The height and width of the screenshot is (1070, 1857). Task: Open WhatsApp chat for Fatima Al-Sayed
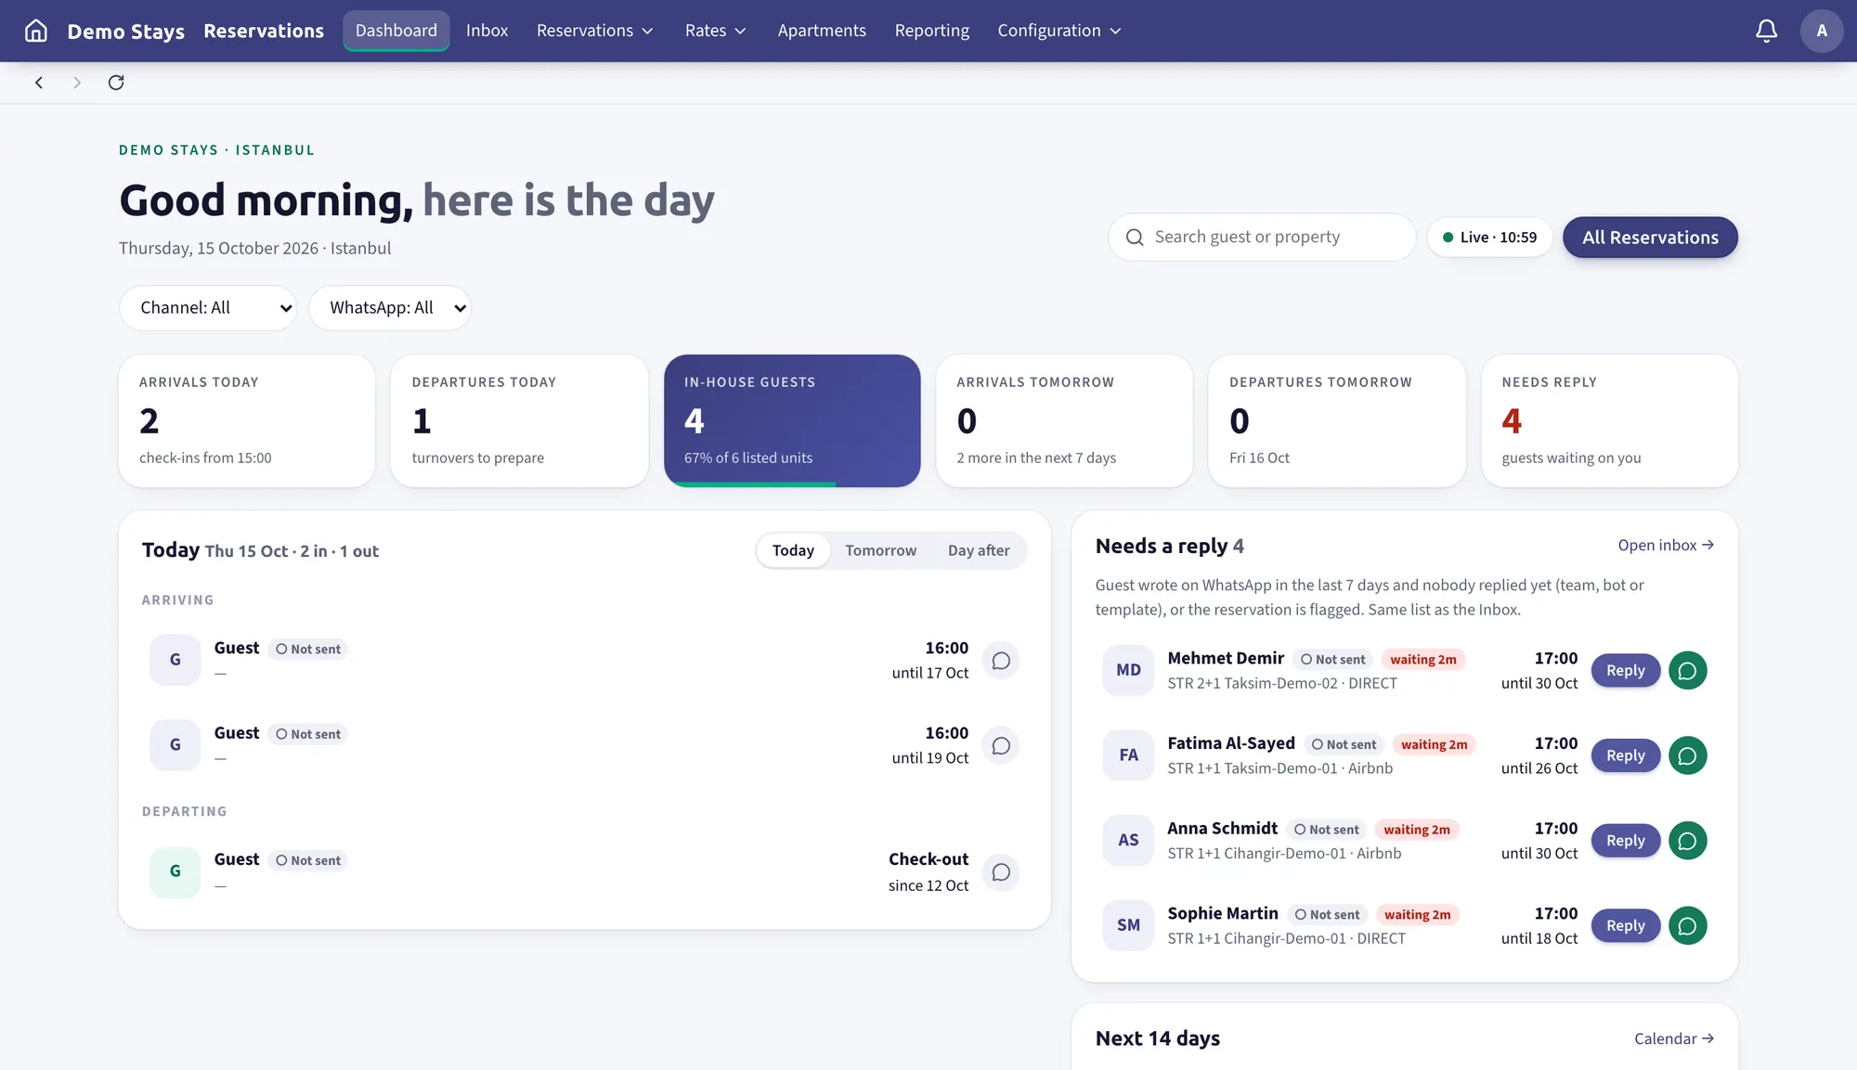click(x=1687, y=755)
